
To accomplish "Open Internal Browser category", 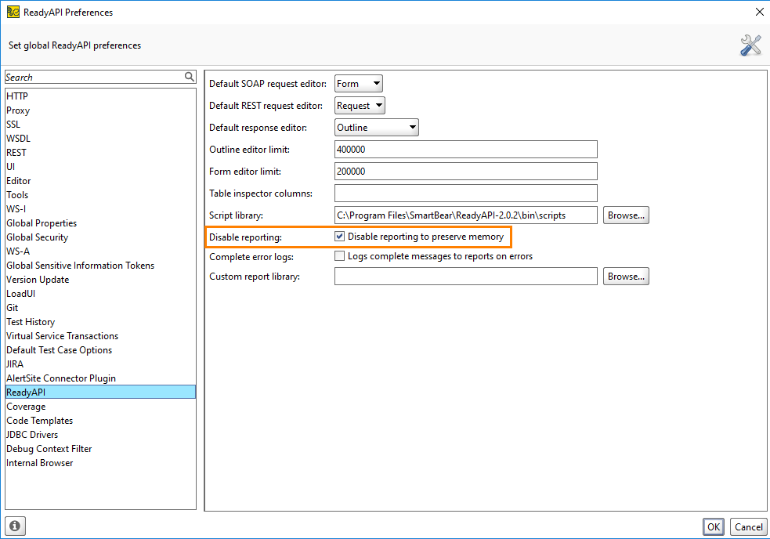I will coord(101,463).
